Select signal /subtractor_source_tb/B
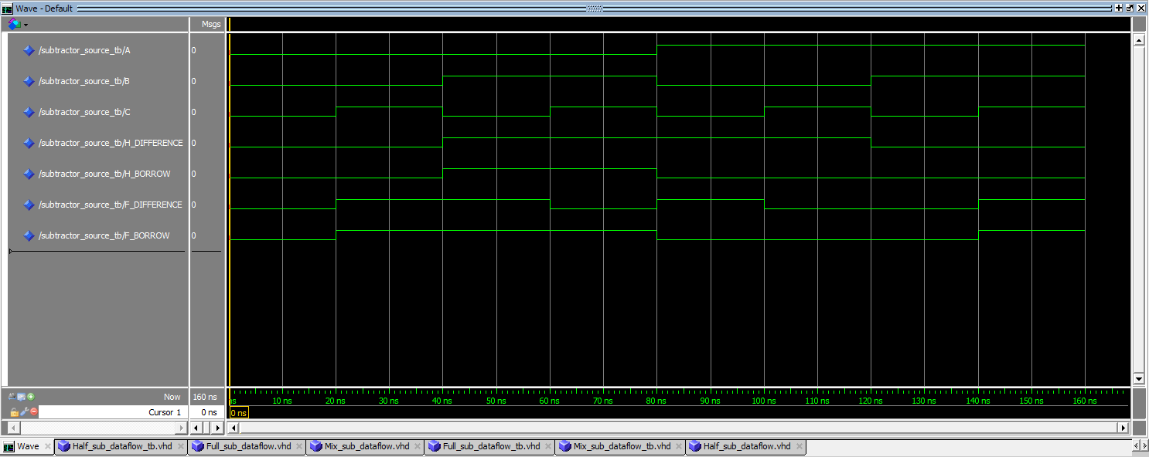1149x457 pixels. (x=84, y=81)
